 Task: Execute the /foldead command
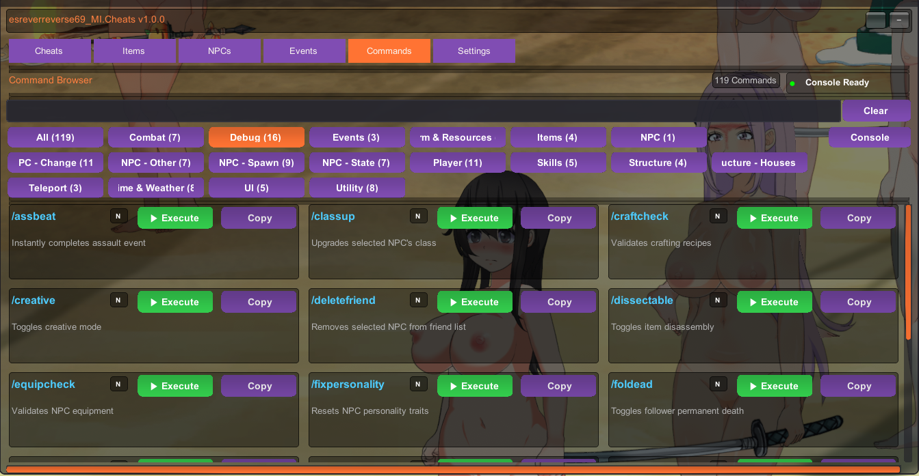click(775, 386)
